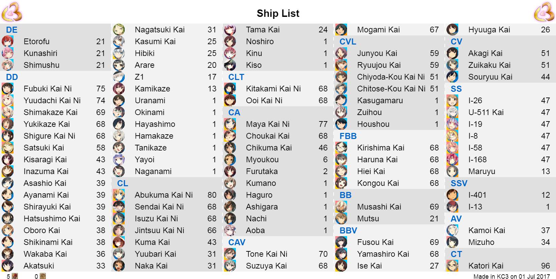556x279 pixels.
Task: Click the DD ship type header
Action: (x=12, y=77)
